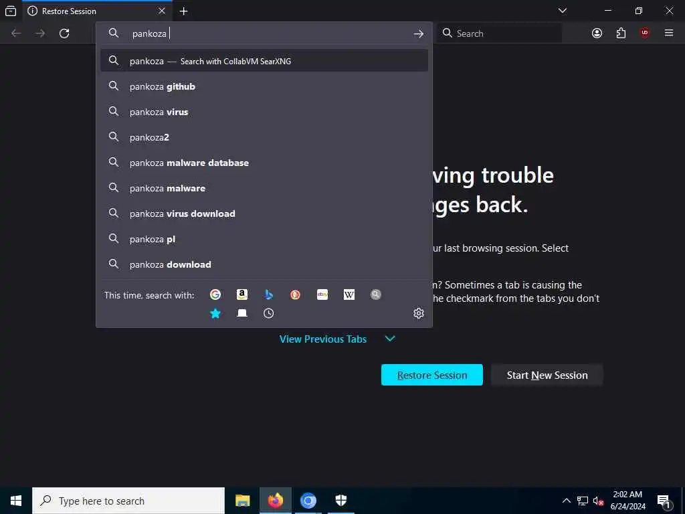Open the blue circular browser icon on taskbar
Image resolution: width=685 pixels, height=514 pixels.
click(x=308, y=501)
